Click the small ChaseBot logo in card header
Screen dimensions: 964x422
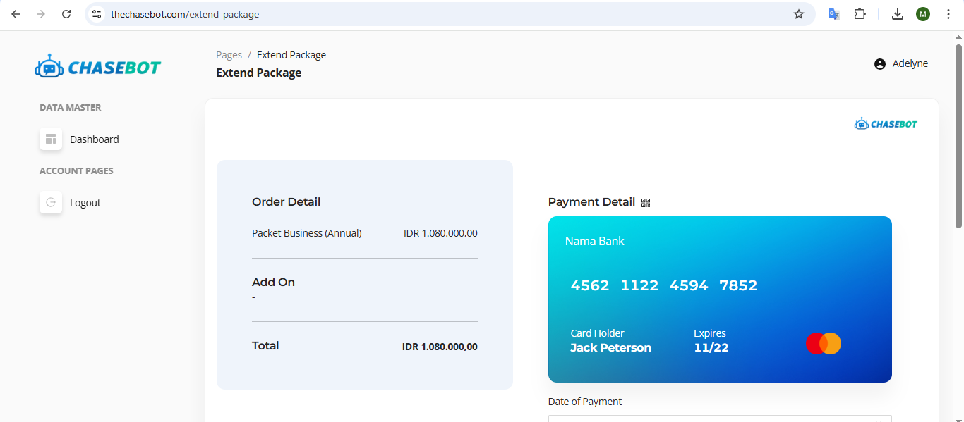[x=886, y=124]
